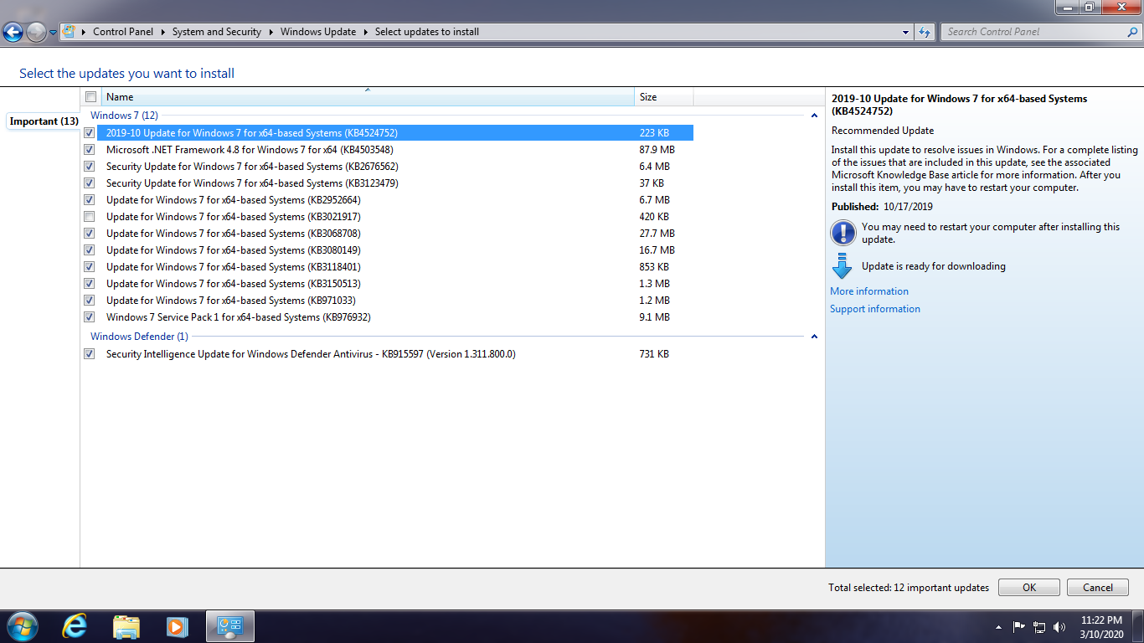Uncheck .NET Framework 4.8 KB4503548 checkbox

pos(90,150)
